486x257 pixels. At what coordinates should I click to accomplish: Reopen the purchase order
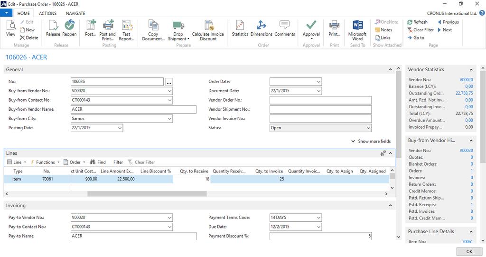click(69, 28)
